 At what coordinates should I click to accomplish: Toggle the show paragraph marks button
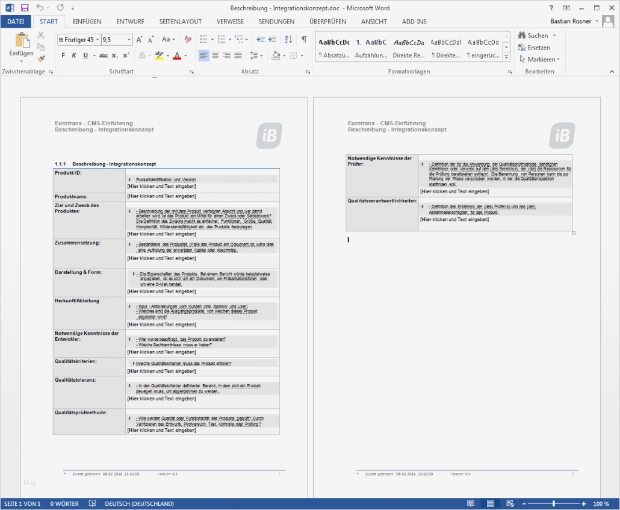(304, 39)
